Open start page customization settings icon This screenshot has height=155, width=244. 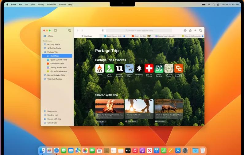[199, 122]
